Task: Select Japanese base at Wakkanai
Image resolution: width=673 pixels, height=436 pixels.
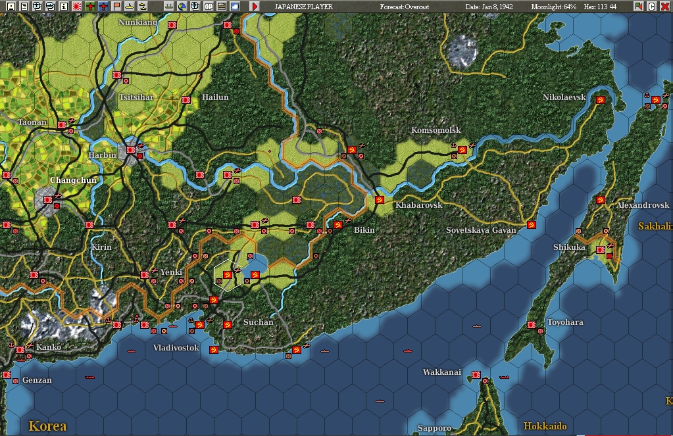Action: (476, 375)
